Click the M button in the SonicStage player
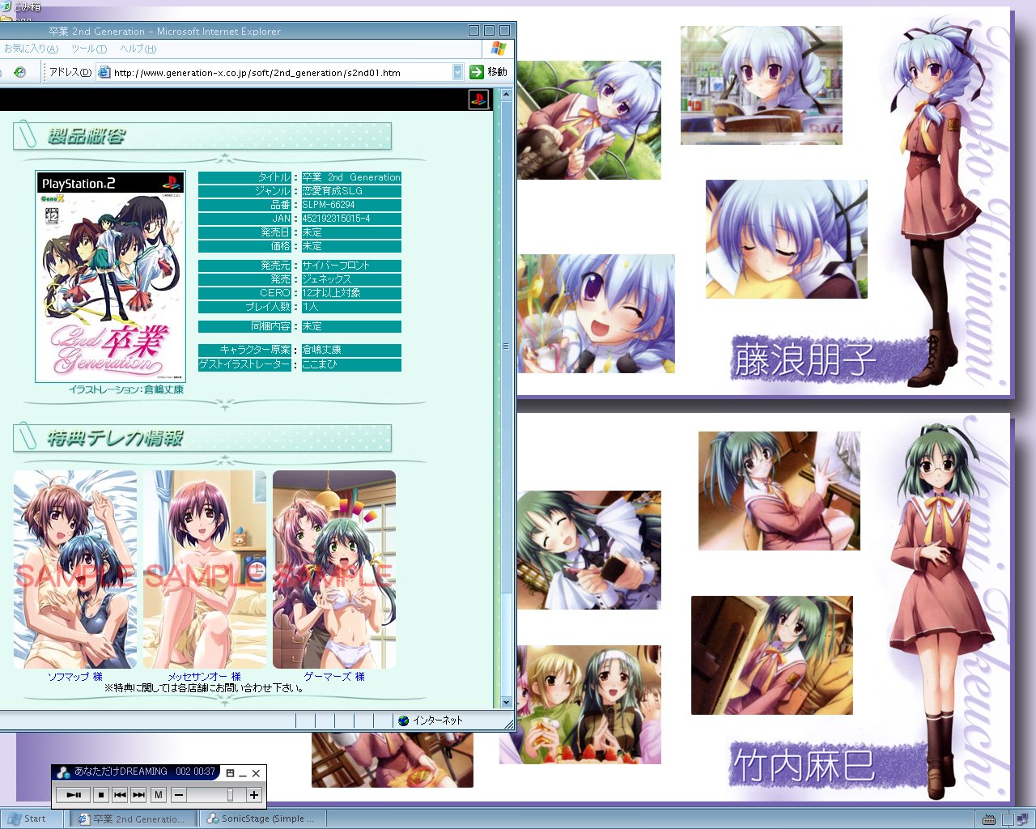 point(159,795)
